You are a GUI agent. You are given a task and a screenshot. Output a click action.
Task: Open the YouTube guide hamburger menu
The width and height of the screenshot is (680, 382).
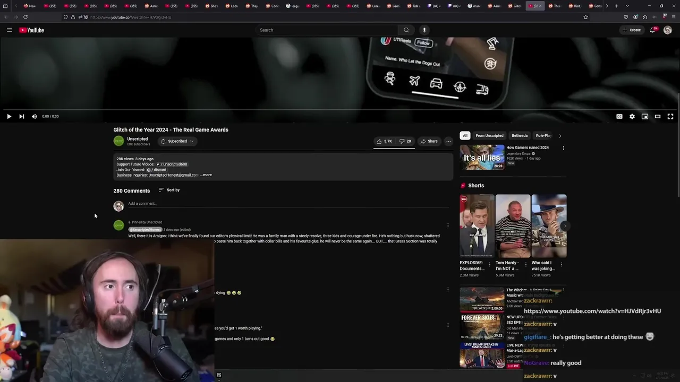9,30
